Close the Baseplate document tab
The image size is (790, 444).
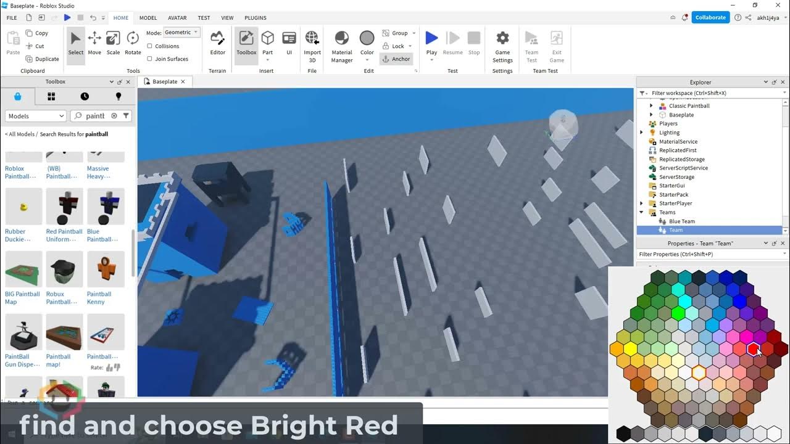point(183,81)
